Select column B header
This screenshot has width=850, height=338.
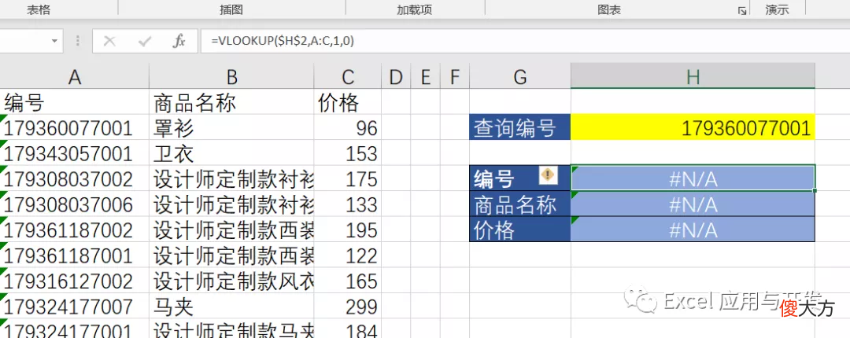pyautogui.click(x=231, y=78)
